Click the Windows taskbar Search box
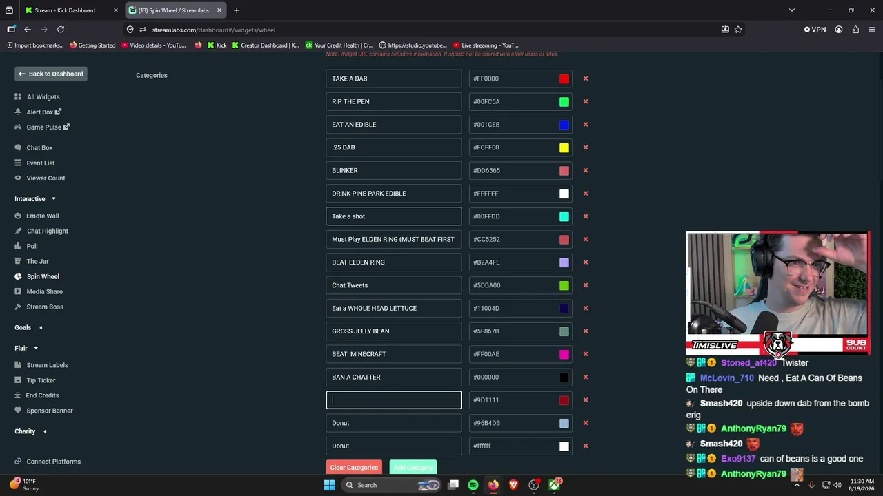Screen dimensions: 883x496 [x=390, y=485]
